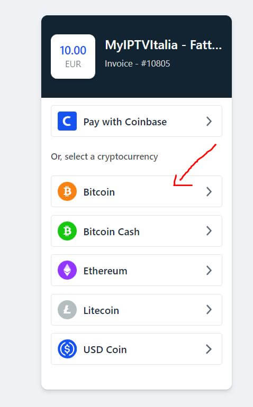The width and height of the screenshot is (253, 407).
Task: Open the chevron next to Pay with Coinbase
Action: (x=209, y=121)
